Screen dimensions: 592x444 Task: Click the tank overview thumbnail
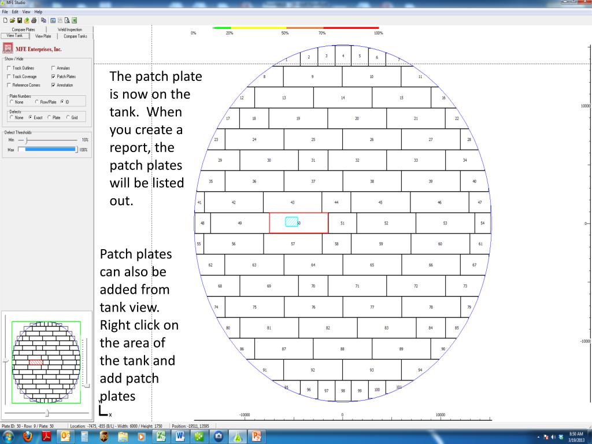tap(46, 362)
